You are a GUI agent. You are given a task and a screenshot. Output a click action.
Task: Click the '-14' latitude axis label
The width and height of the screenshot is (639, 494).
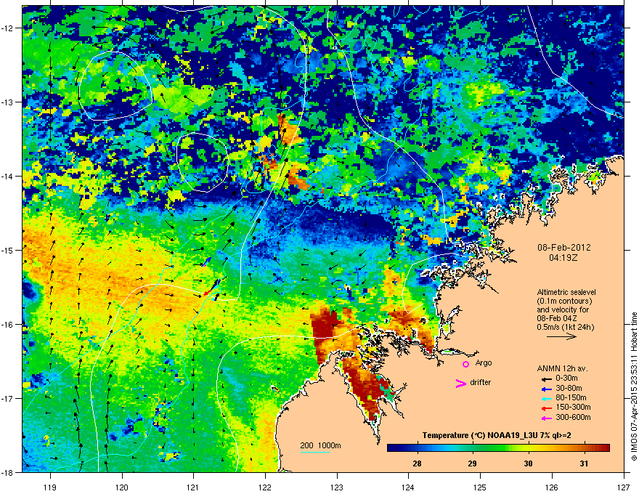[x=7, y=176]
